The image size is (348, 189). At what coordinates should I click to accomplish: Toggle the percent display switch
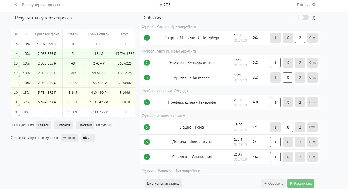[303, 18]
